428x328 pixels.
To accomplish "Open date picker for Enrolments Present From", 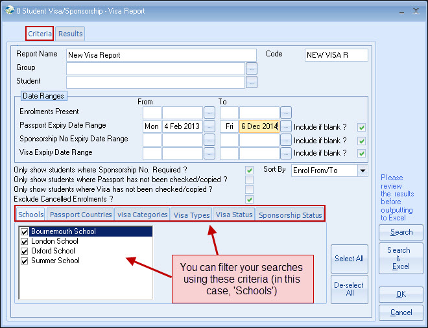I will pyautogui.click(x=209, y=113).
